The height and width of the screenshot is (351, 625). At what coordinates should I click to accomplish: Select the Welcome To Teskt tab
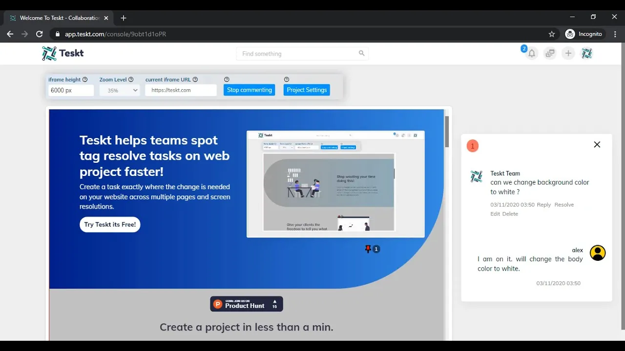pyautogui.click(x=59, y=18)
